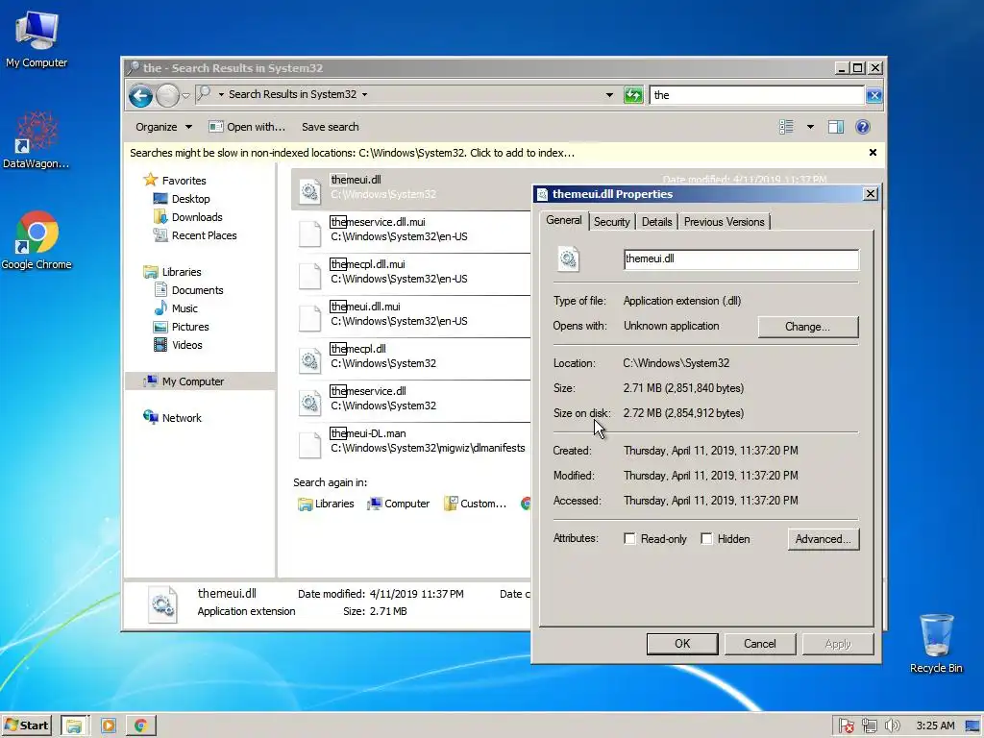Clear the search box with the X button
984x738 pixels.
(x=873, y=95)
